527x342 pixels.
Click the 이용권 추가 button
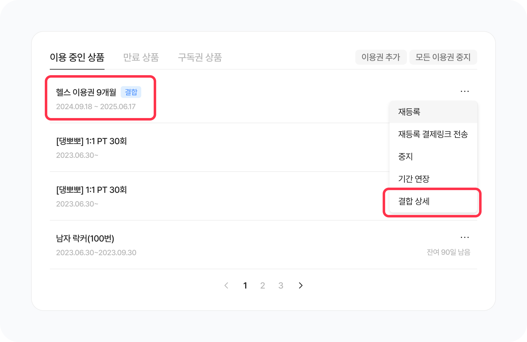tap(381, 57)
